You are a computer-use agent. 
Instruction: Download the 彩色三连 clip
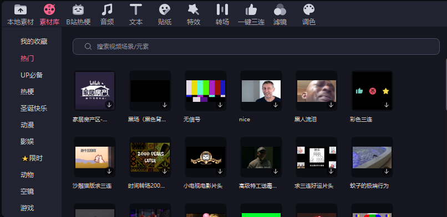(387, 105)
